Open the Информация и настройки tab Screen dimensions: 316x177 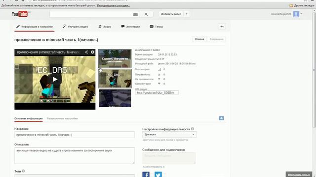(35, 27)
